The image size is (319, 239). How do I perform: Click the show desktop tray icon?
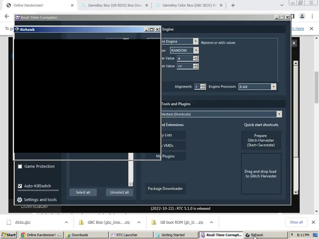pos(315,235)
